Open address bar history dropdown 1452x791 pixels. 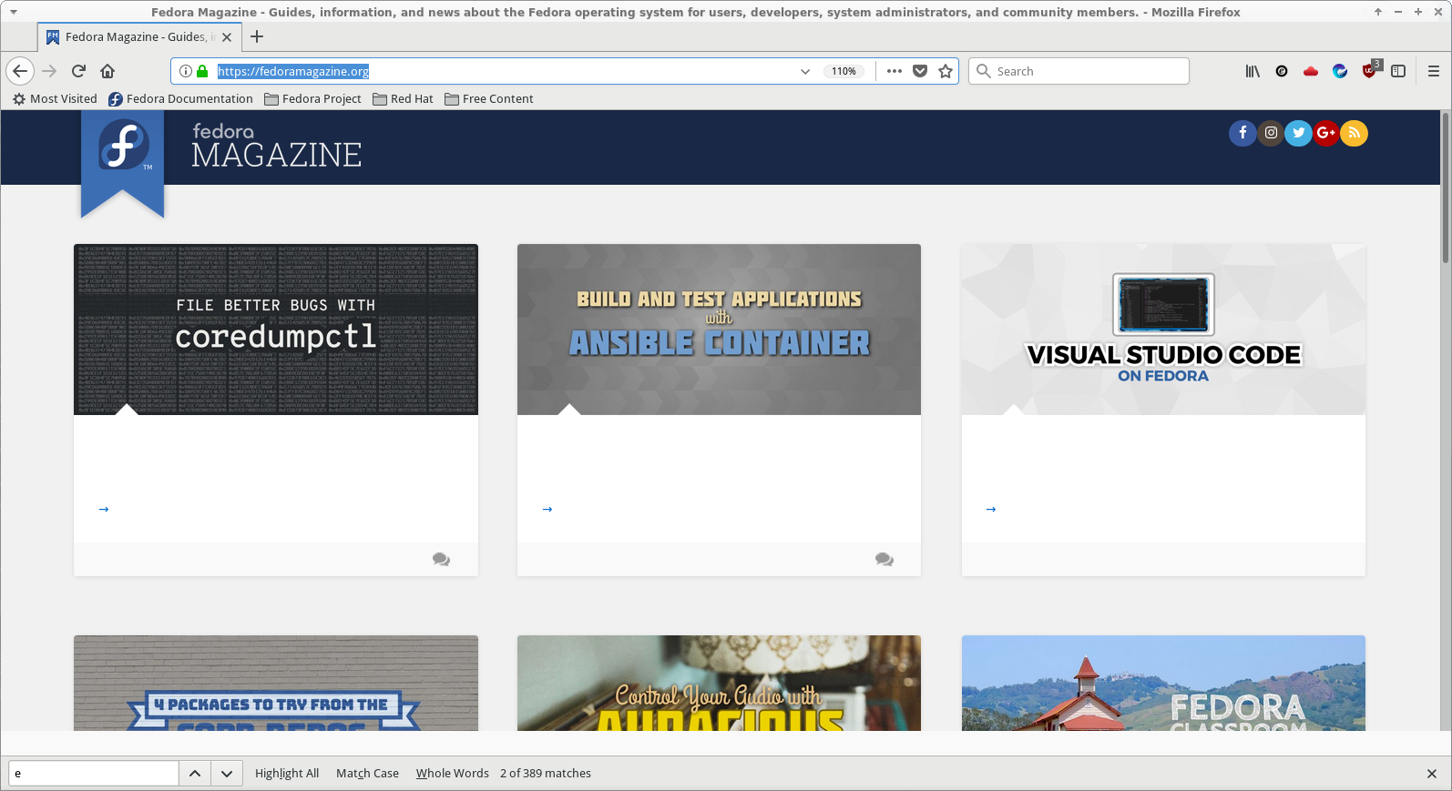click(x=805, y=71)
